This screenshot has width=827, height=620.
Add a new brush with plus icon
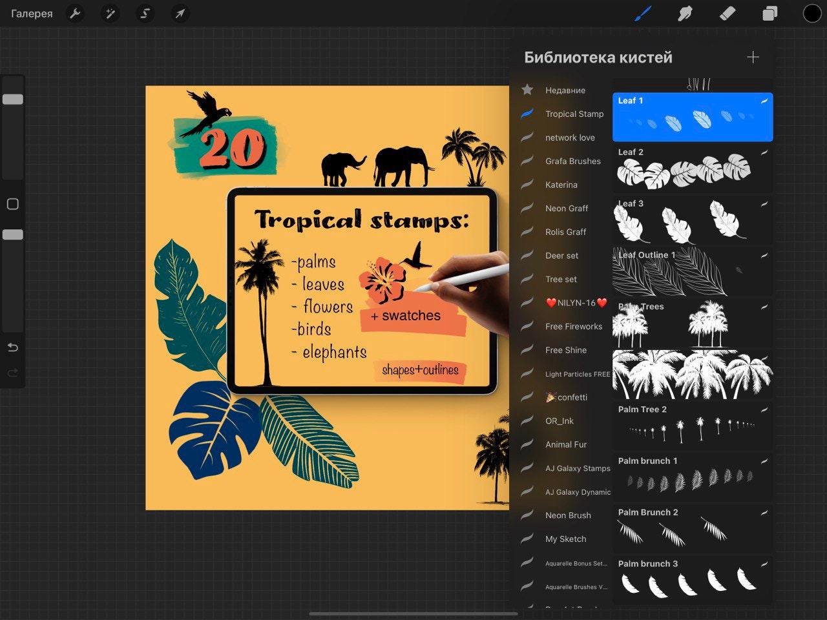coord(753,57)
